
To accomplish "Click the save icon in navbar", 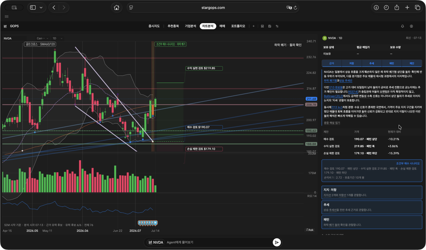I will 270,26.
